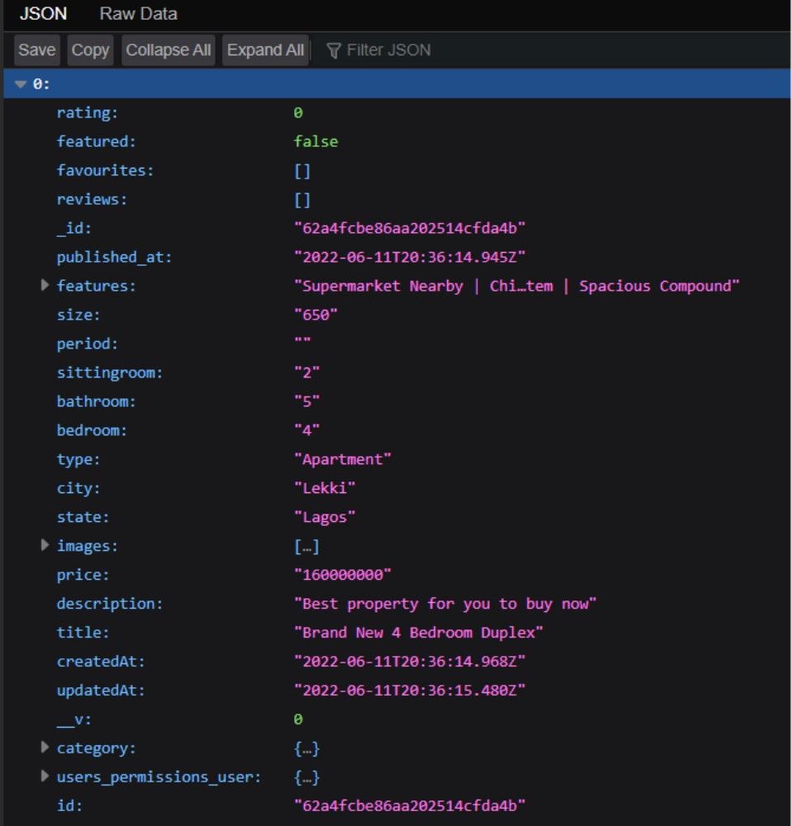Click the features value text
791x826 pixels.
517,286
